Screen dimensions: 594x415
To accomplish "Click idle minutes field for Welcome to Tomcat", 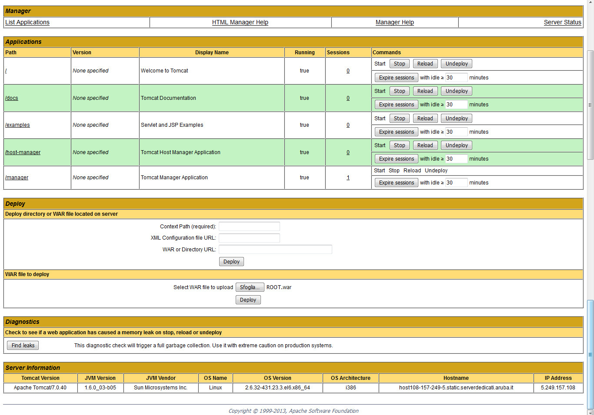I will (456, 78).
